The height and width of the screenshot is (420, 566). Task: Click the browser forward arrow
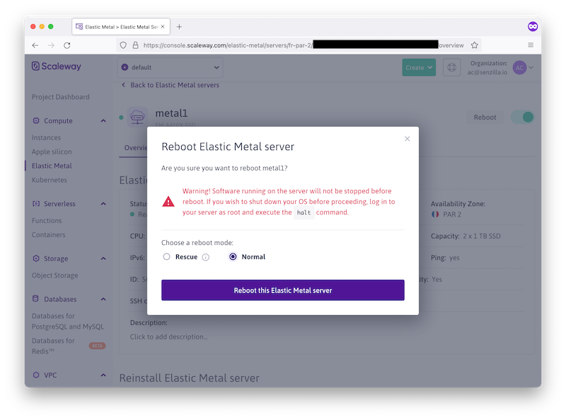pyautogui.click(x=51, y=45)
